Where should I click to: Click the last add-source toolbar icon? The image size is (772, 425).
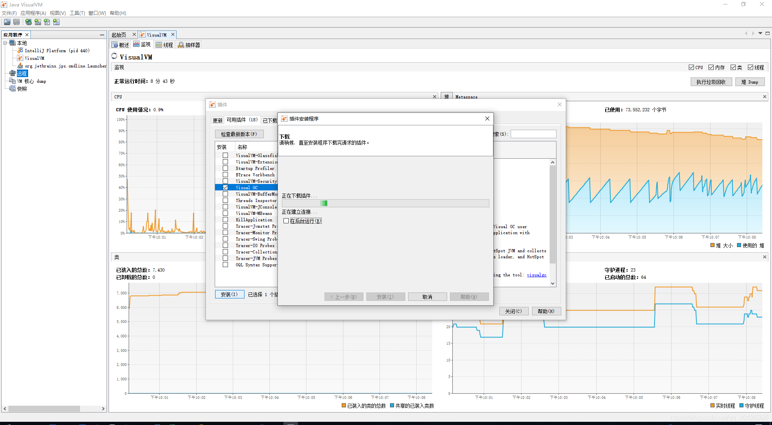(56, 22)
